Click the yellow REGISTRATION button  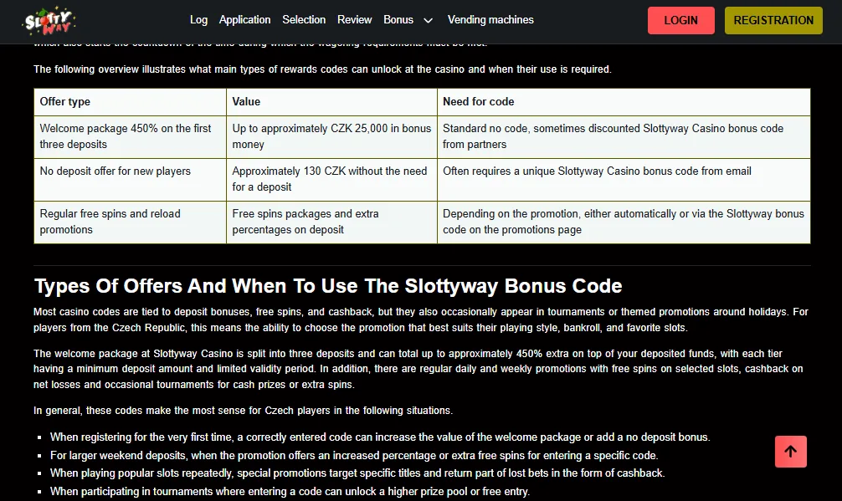coord(773,20)
